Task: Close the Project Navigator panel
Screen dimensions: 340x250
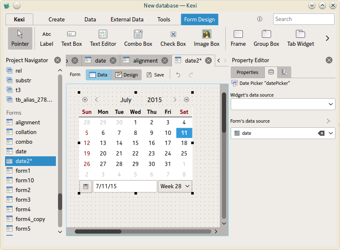Action: 58,61
